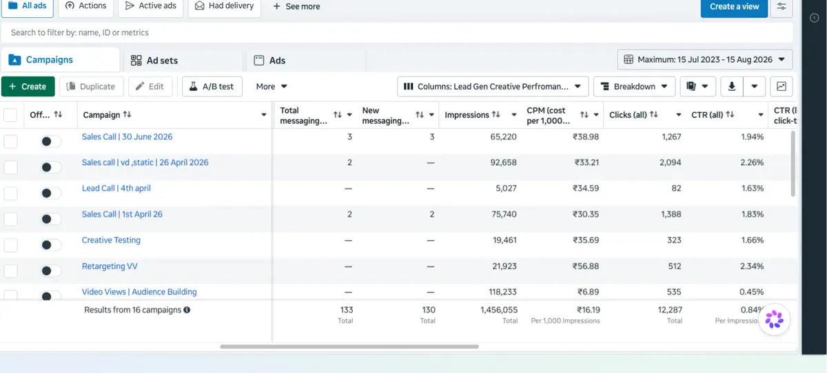Click the Create a view button
Image resolution: width=827 pixels, height=373 pixels.
click(x=734, y=6)
